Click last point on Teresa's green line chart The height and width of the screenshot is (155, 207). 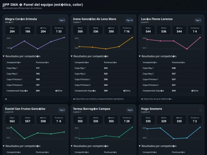(132, 127)
